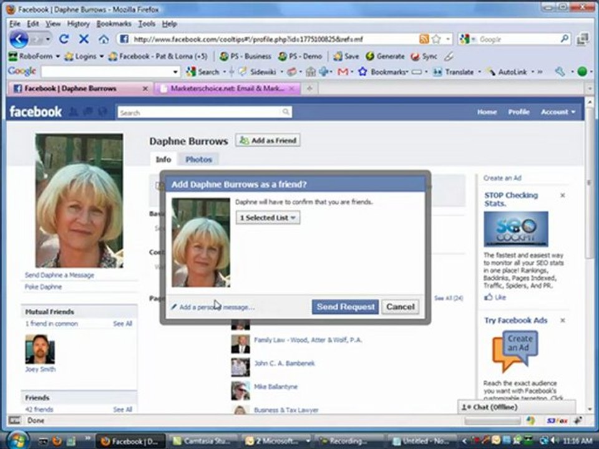Image resolution: width=599 pixels, height=449 pixels.
Task: Open Facebook friend requests icon in header
Action: pos(74,112)
